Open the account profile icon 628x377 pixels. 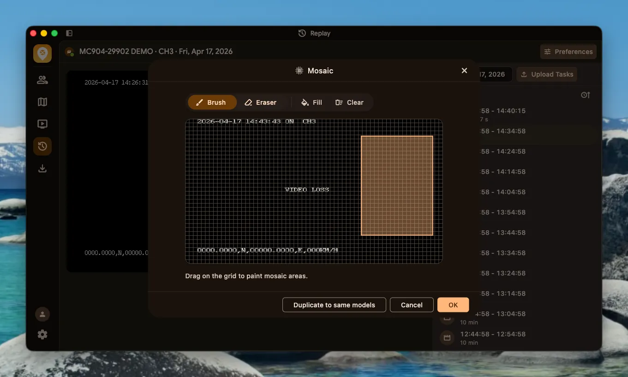pos(42,315)
